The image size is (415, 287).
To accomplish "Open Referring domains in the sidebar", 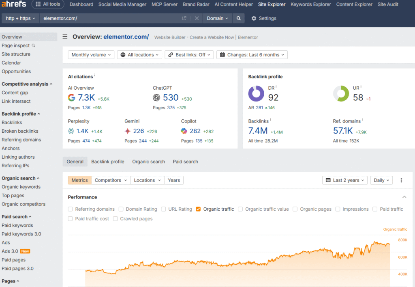I will [x=21, y=140].
